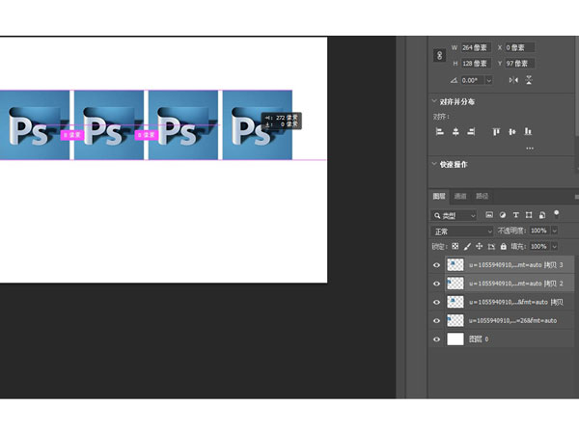
Task: Filter for adjustment layers
Action: point(503,215)
